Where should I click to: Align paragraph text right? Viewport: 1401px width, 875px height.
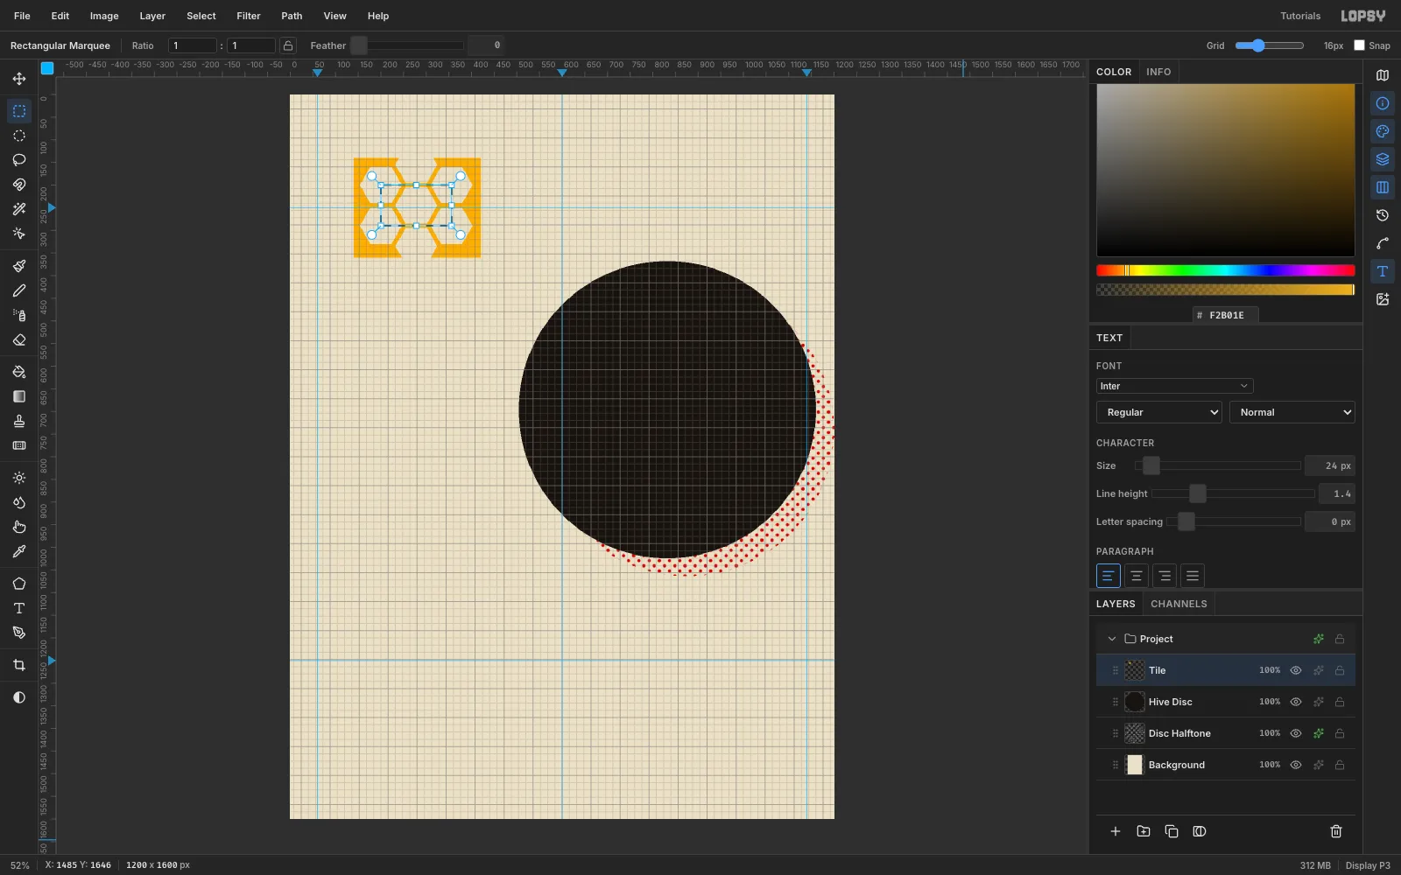tap(1165, 576)
